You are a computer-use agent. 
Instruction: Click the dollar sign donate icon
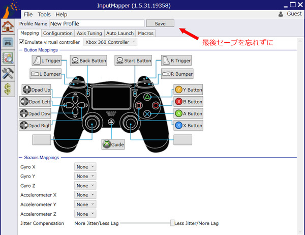8,89
